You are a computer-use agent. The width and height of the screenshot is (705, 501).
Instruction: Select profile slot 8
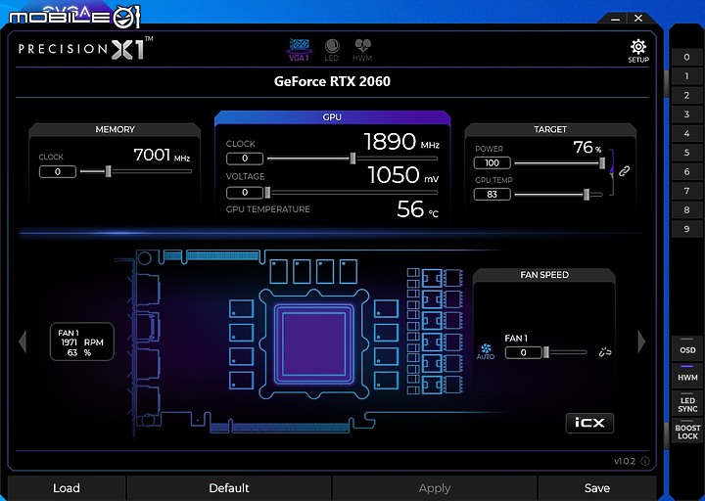click(x=686, y=209)
